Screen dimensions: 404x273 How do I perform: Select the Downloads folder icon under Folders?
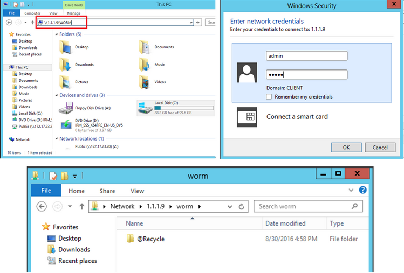pos(65,65)
